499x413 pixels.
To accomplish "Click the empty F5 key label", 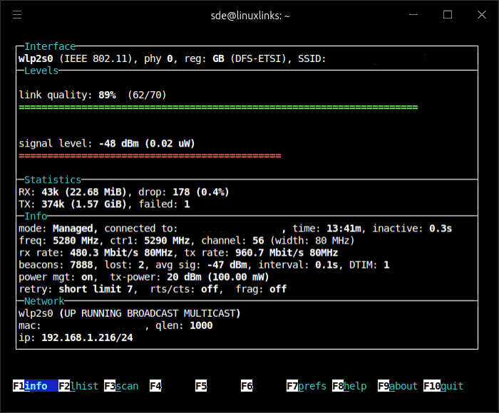I will [x=201, y=386].
